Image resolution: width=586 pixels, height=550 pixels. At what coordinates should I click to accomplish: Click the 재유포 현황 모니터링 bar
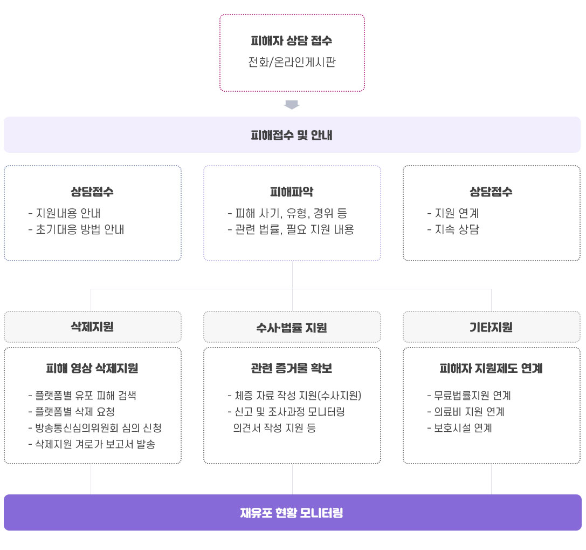[293, 512]
